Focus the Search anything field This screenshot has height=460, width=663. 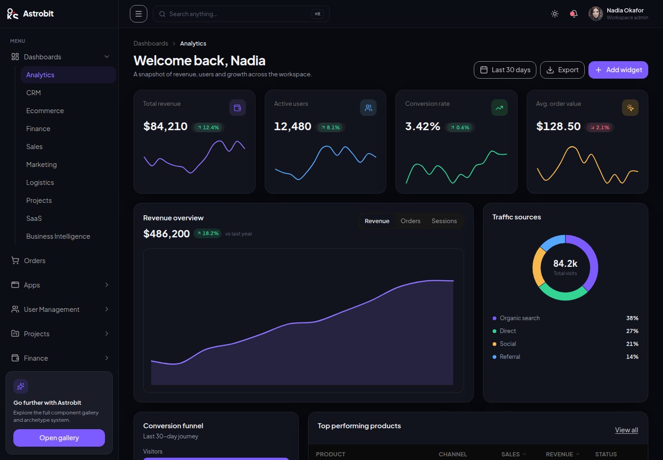tap(241, 14)
